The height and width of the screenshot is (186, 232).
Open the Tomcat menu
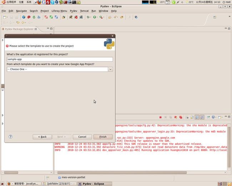84,11
